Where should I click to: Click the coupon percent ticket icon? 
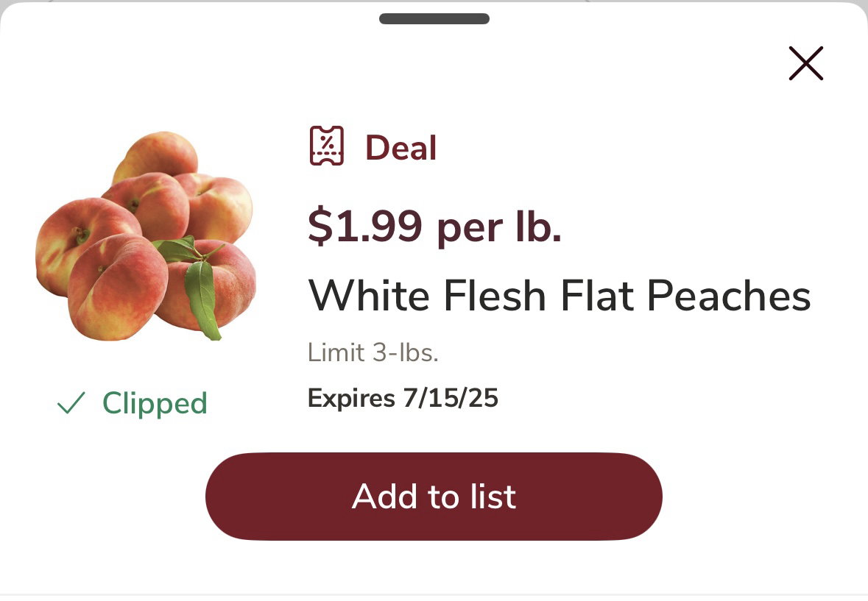(x=326, y=146)
